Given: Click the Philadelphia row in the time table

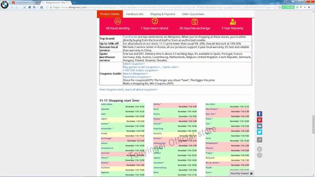Looking at the screenshot, I should coord(227,144).
